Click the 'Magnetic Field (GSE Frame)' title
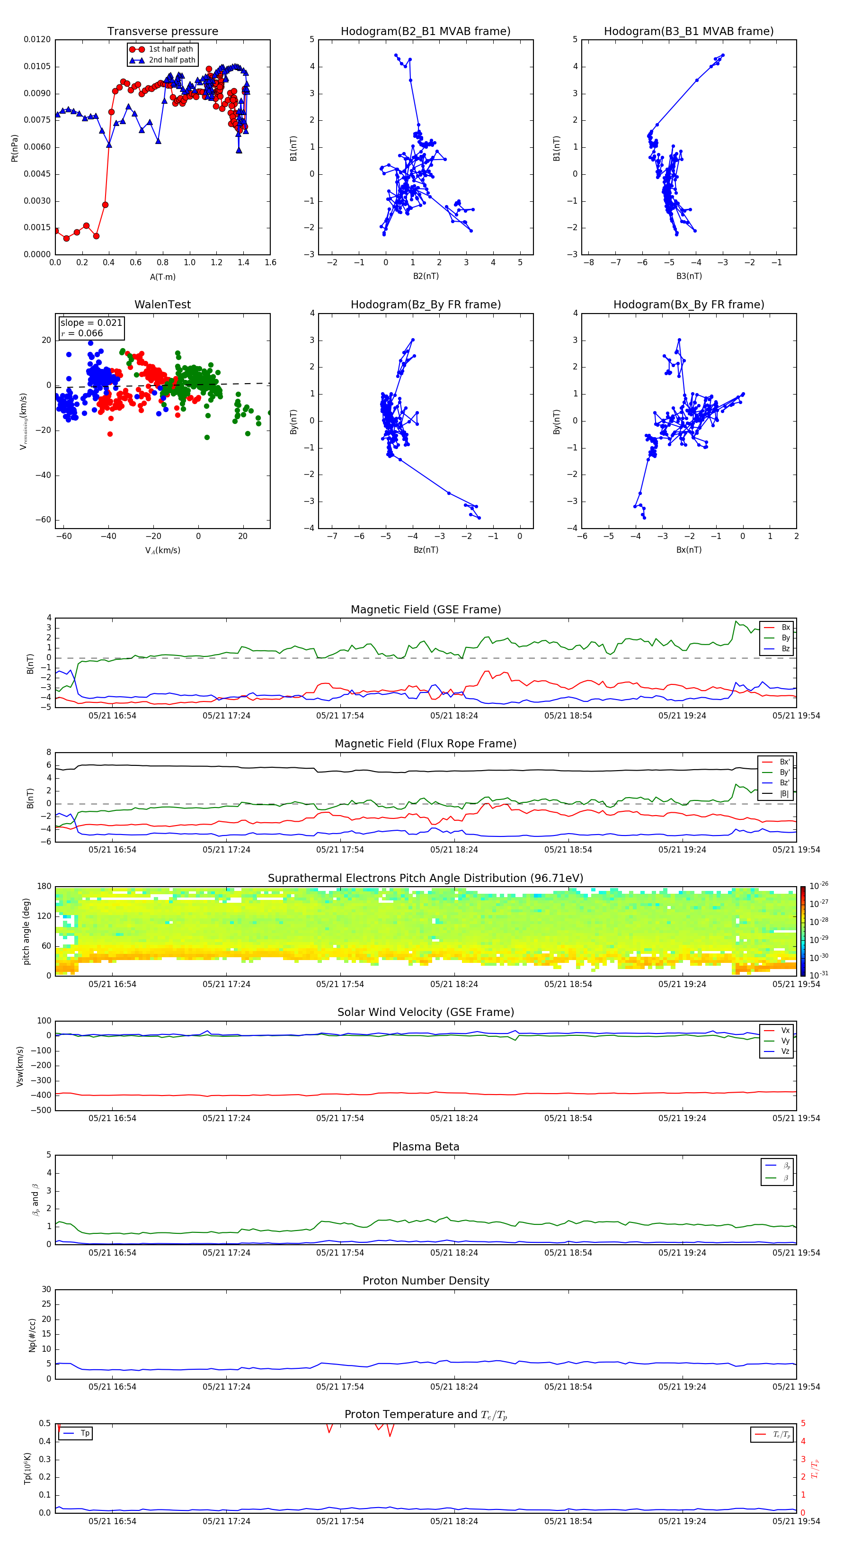This screenshot has height=1563, width=852. [x=426, y=609]
